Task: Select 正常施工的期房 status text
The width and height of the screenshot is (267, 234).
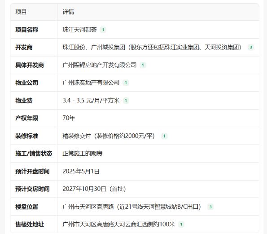Action: click(x=83, y=154)
